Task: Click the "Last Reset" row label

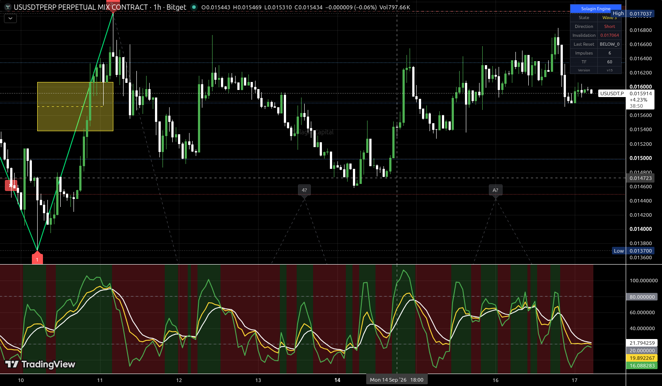Action: [584, 44]
